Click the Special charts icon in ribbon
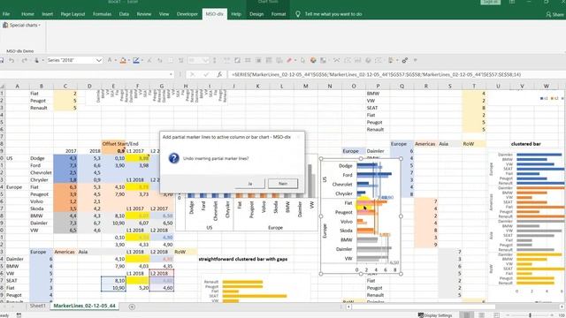This screenshot has height=318, width=566. [5, 25]
